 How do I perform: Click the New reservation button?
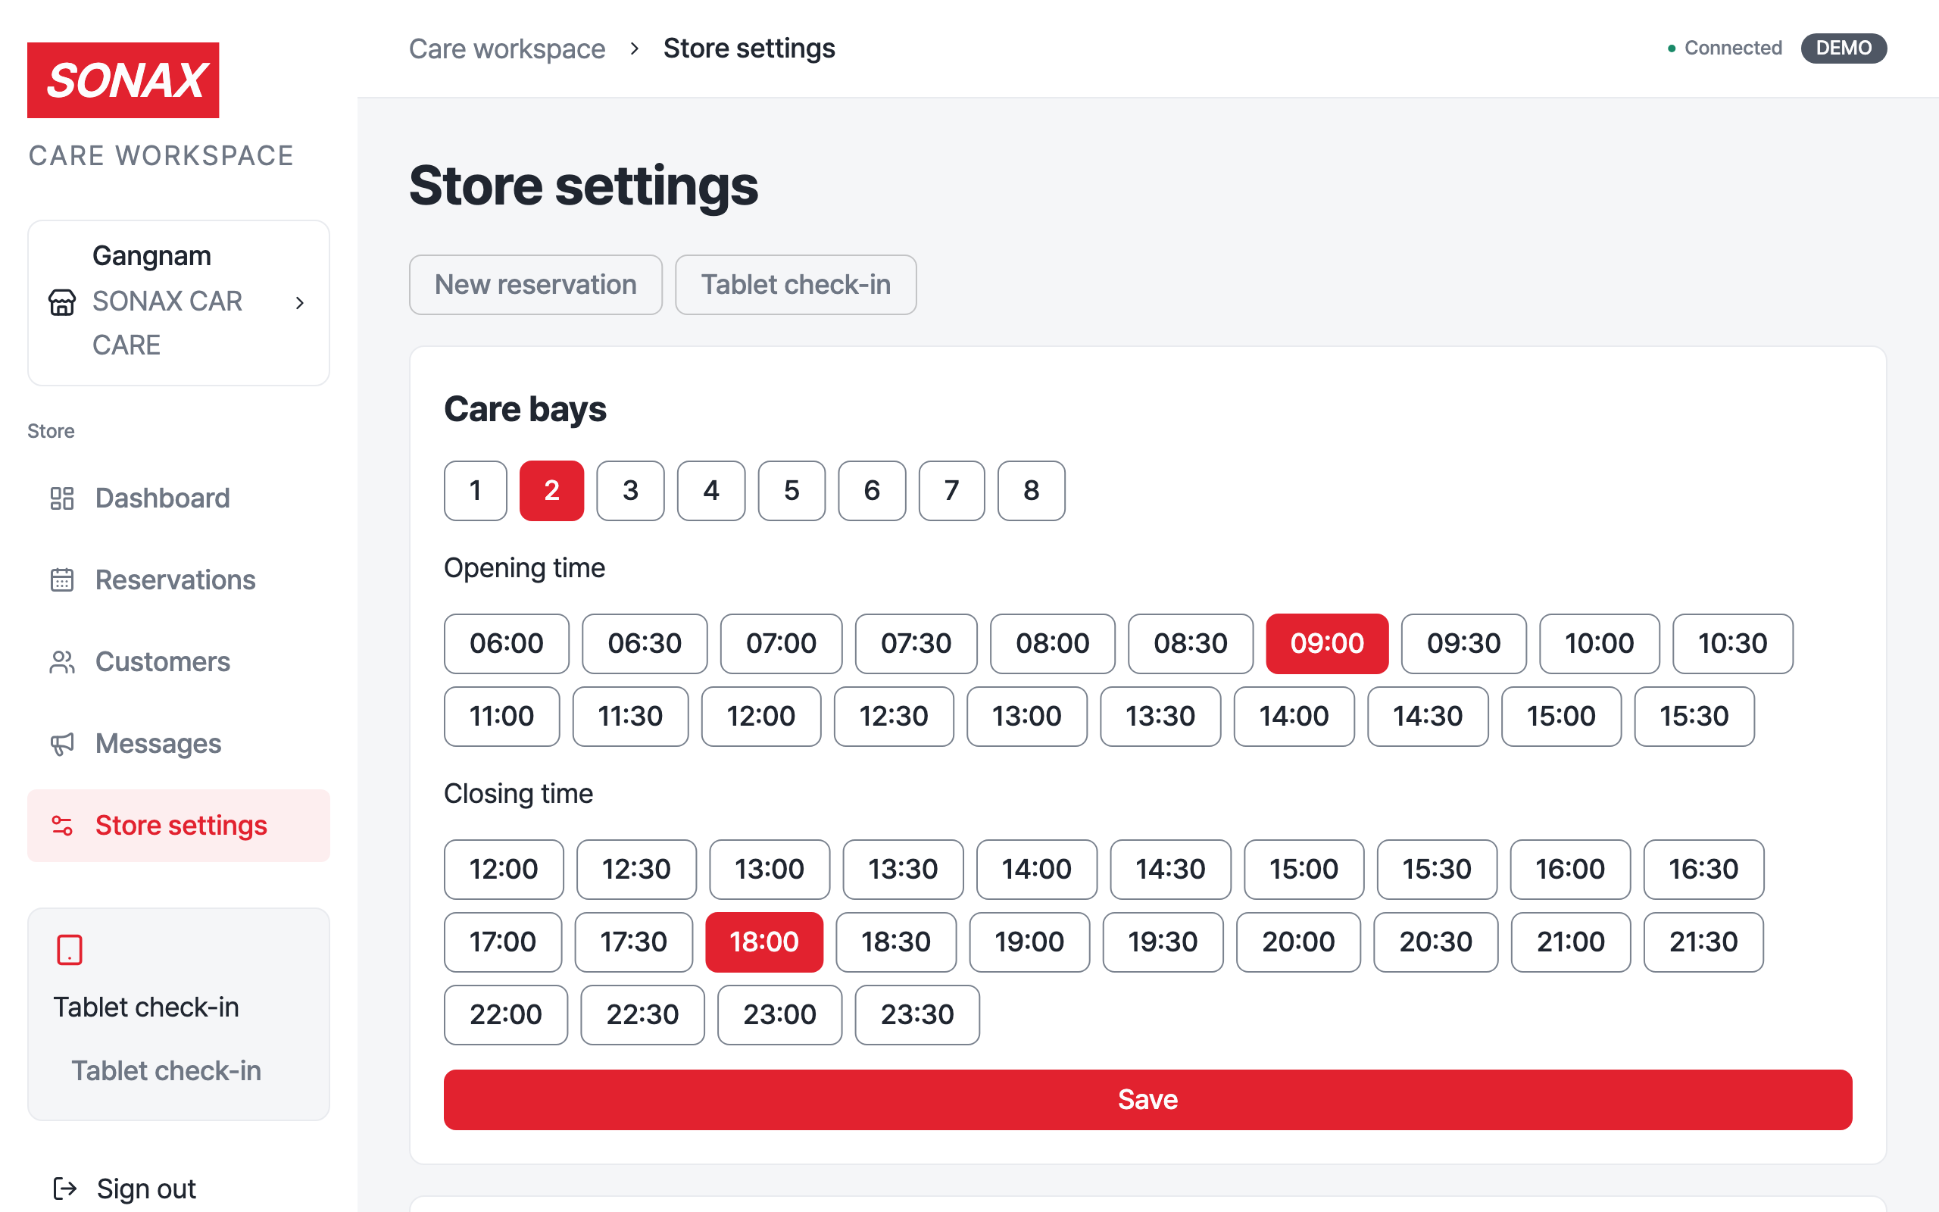click(x=535, y=285)
